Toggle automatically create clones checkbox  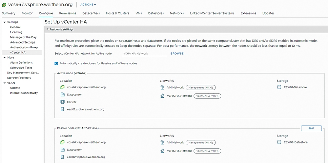[56, 63]
